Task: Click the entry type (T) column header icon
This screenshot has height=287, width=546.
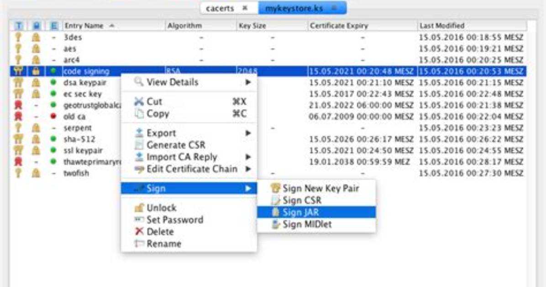Action: (18, 26)
